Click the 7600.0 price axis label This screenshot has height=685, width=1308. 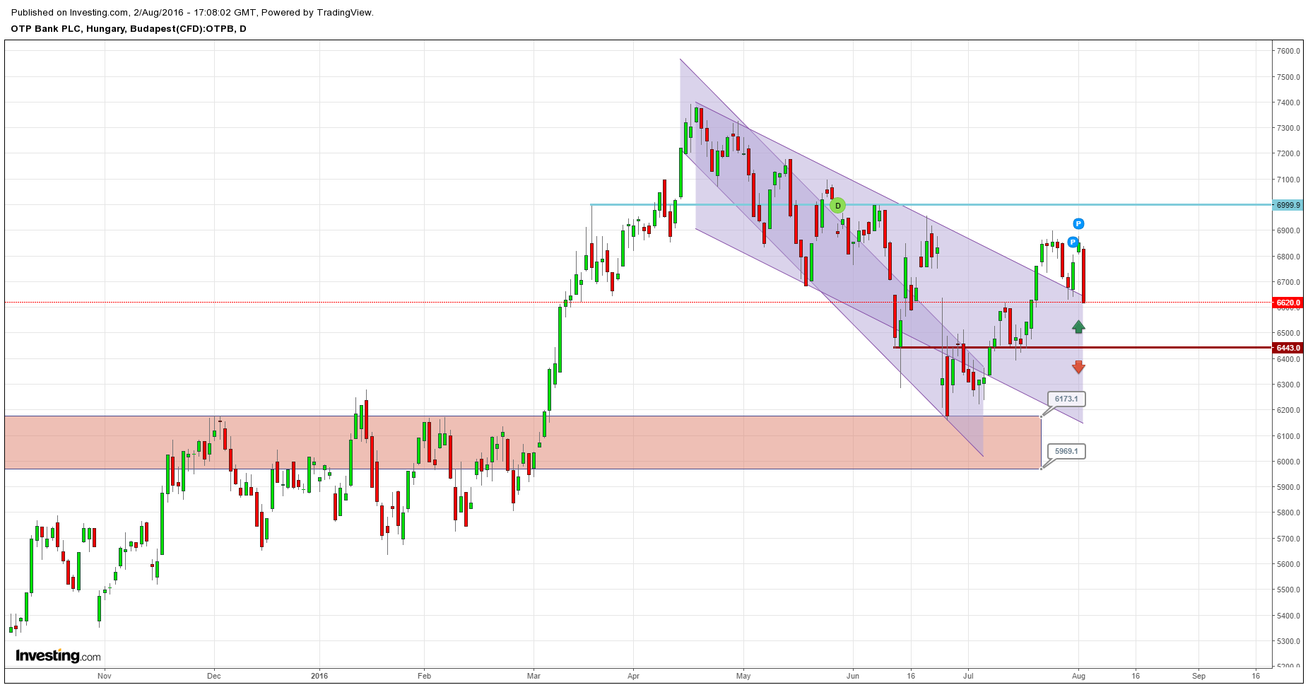pyautogui.click(x=1288, y=51)
